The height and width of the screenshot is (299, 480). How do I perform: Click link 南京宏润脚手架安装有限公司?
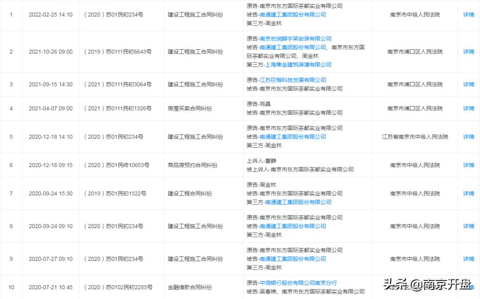coord(296,39)
